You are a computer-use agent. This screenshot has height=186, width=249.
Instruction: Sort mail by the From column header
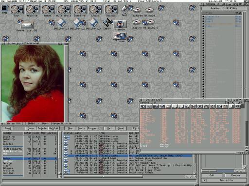113,133
